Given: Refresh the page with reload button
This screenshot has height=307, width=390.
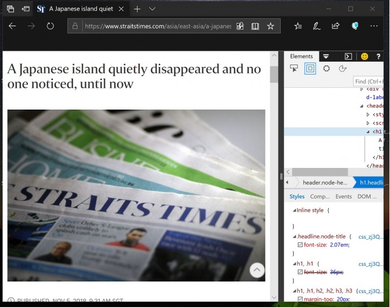Looking at the screenshot, I should point(50,26).
